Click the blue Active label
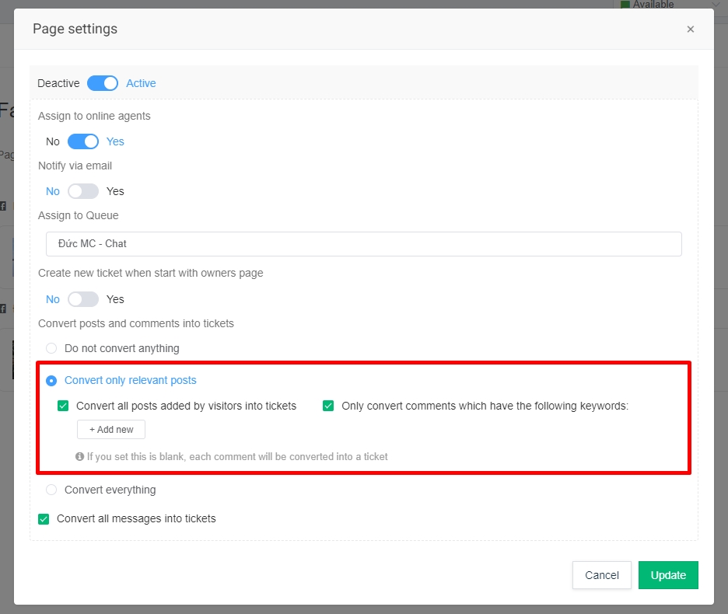This screenshot has height=614, width=728. pos(141,83)
